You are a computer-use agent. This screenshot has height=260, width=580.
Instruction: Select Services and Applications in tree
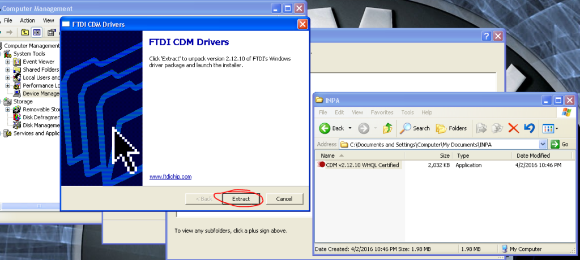36,133
